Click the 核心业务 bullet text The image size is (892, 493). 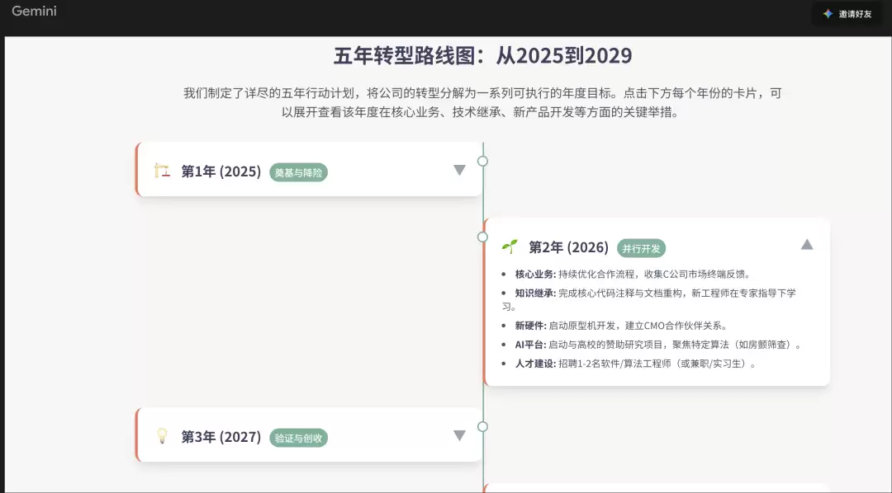point(633,275)
